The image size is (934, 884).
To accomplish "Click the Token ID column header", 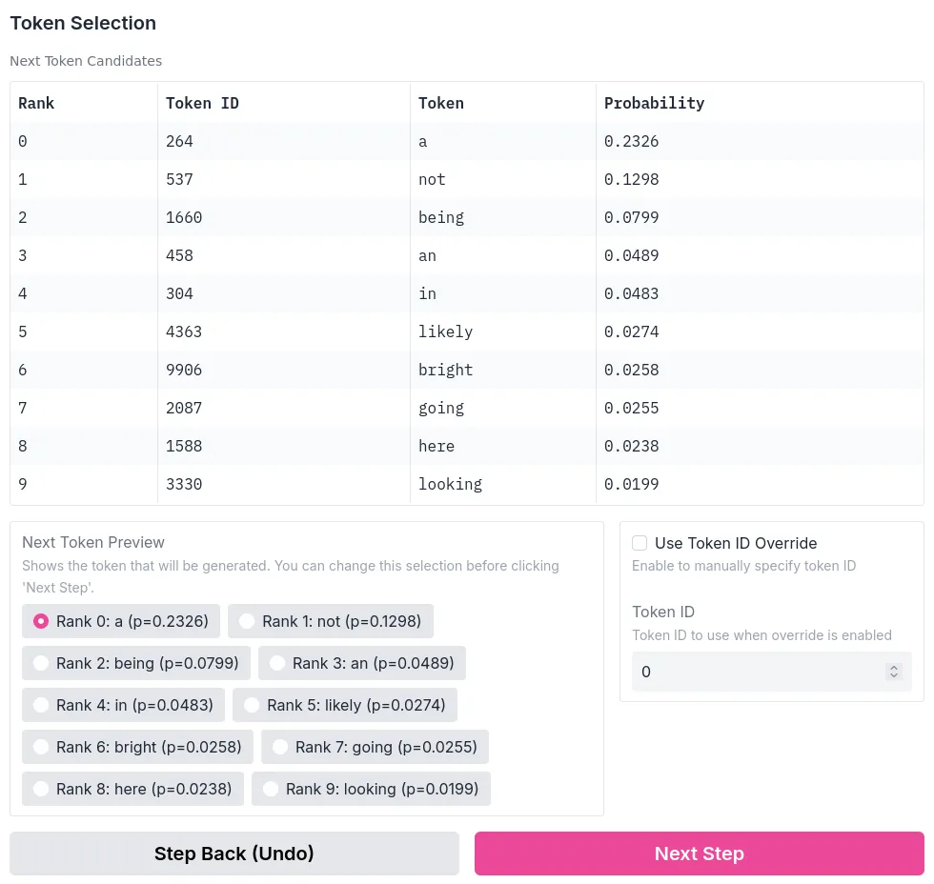I will coord(202,103).
